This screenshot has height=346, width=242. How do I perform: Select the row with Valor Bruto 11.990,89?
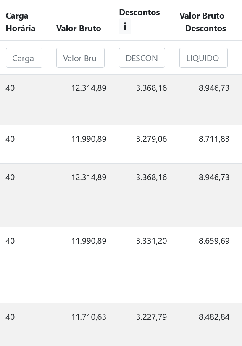click(x=89, y=139)
